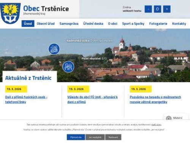Open article Výjezdy do obcí FÚ JmK

(92, 100)
